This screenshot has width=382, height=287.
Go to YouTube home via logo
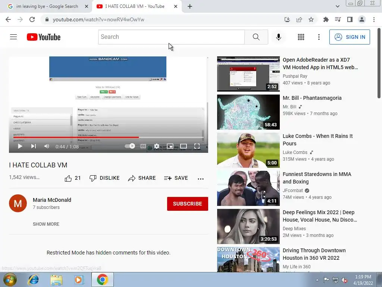tap(44, 37)
